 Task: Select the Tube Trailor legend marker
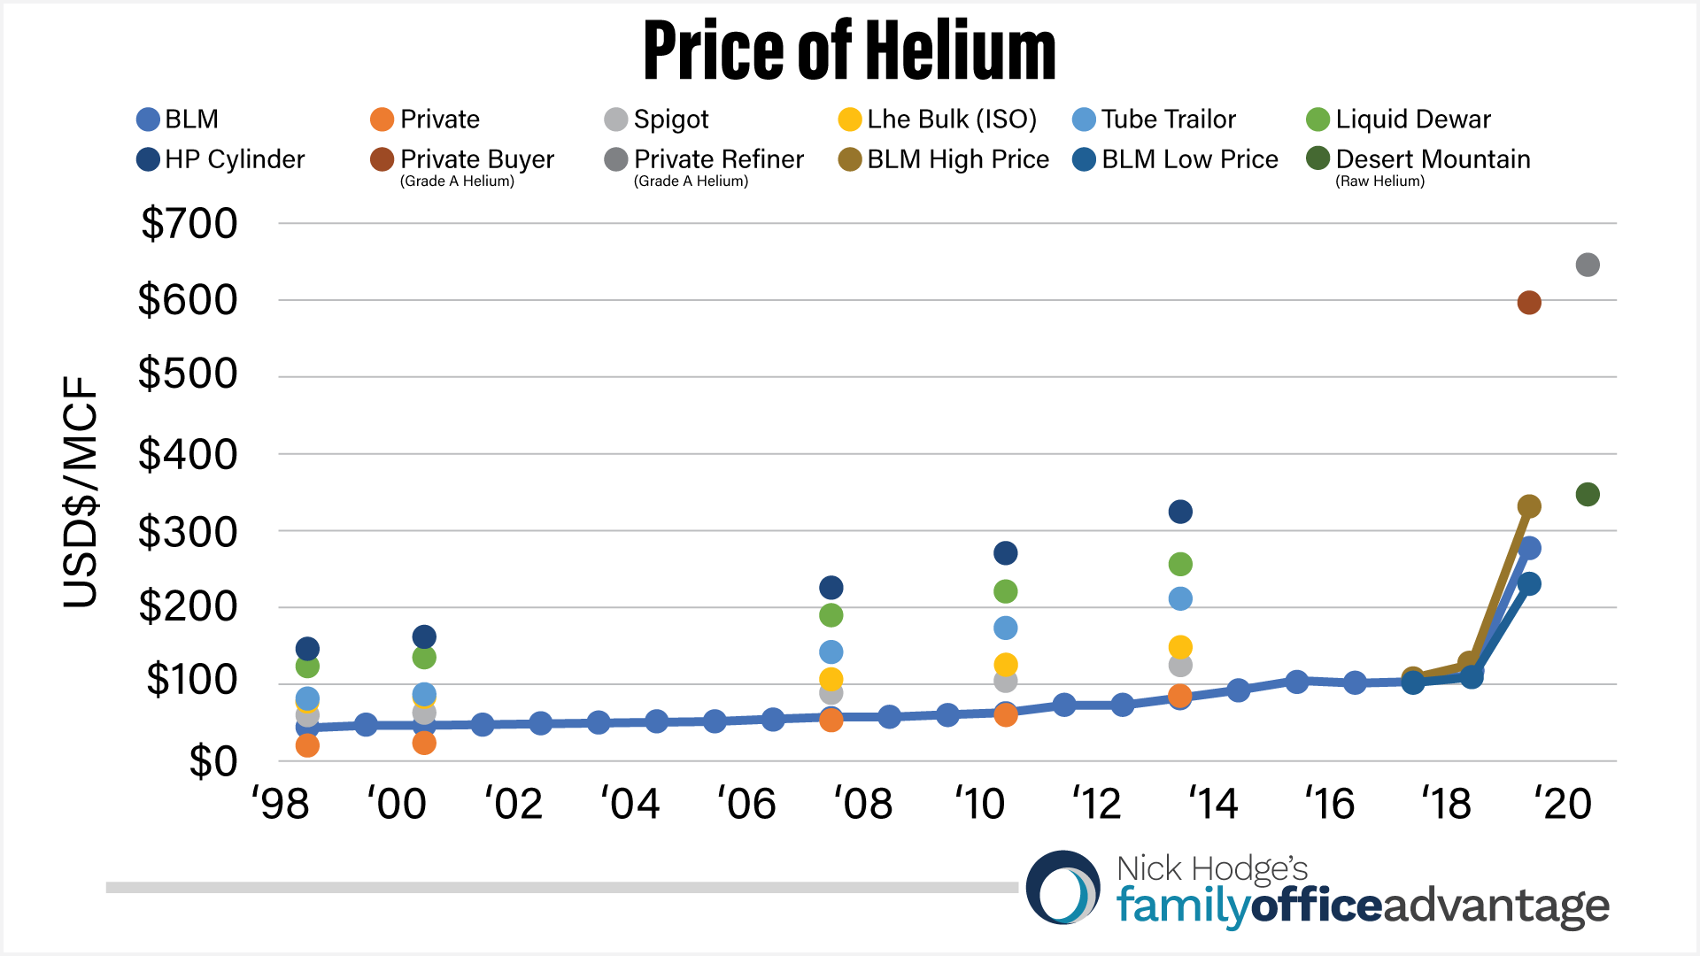(1084, 119)
